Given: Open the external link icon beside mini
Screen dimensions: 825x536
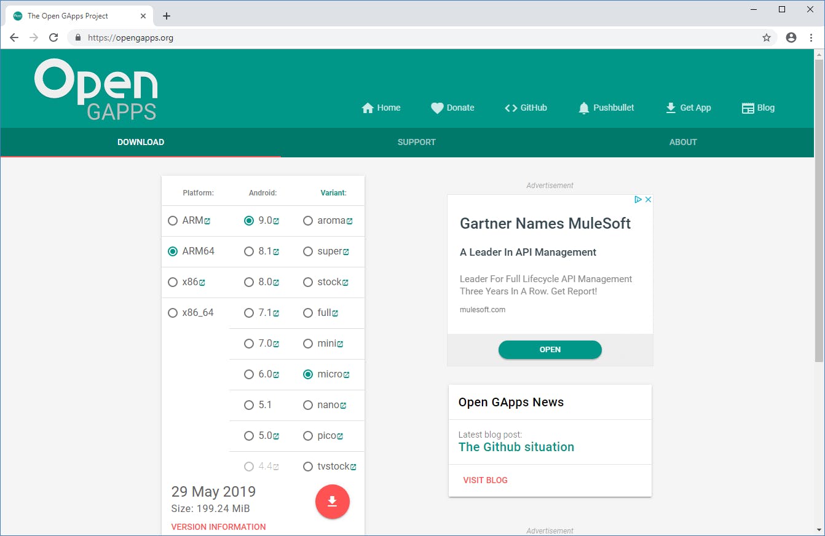Looking at the screenshot, I should 340,344.
